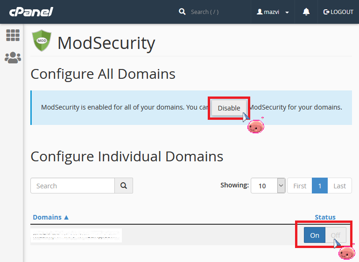This screenshot has width=359, height=262.
Task: Open the Showing page size dropdown
Action: pyautogui.click(x=268, y=186)
